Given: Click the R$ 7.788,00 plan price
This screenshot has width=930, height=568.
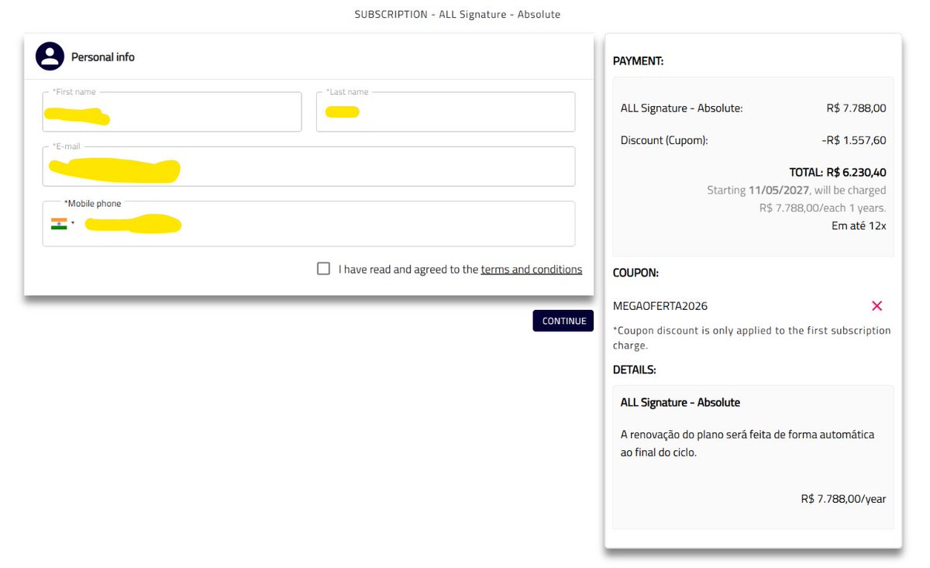Looking at the screenshot, I should 856,108.
